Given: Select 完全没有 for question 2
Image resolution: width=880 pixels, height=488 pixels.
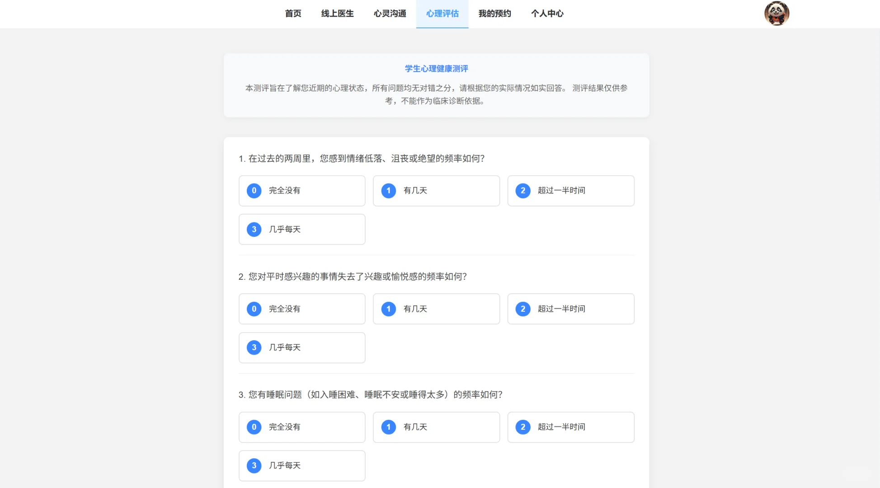Looking at the screenshot, I should [x=301, y=309].
